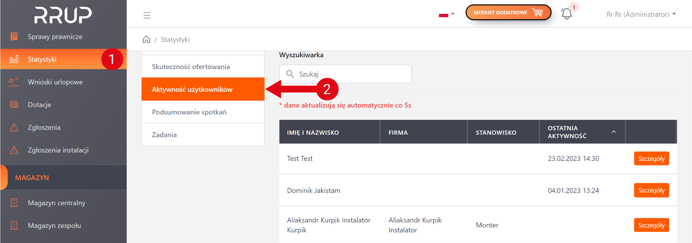Click the Magazyn centralny building icon
The height and width of the screenshot is (243, 692).
pos(14,203)
